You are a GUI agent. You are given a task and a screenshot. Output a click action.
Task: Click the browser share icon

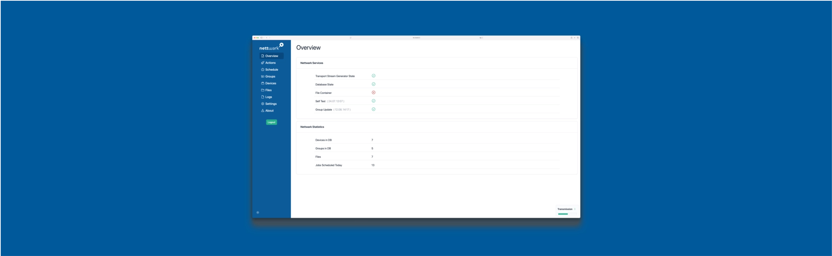click(571, 38)
